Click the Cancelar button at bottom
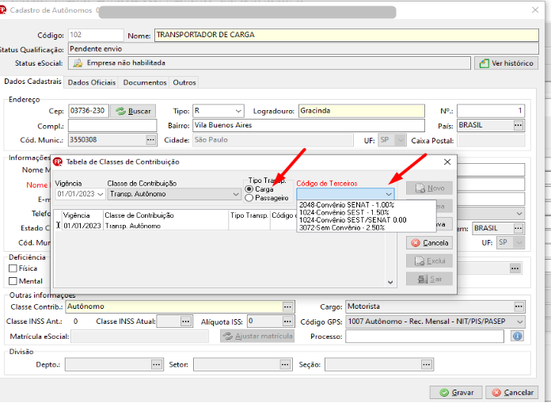 click(x=512, y=392)
